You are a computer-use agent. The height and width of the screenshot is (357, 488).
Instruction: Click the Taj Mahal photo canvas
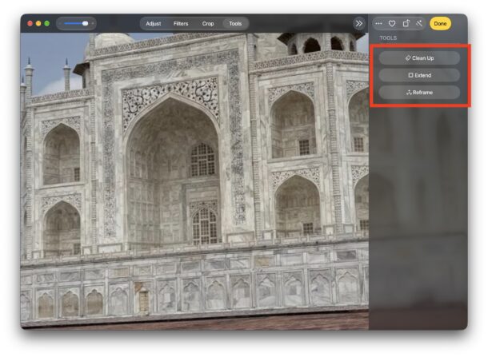(194, 180)
